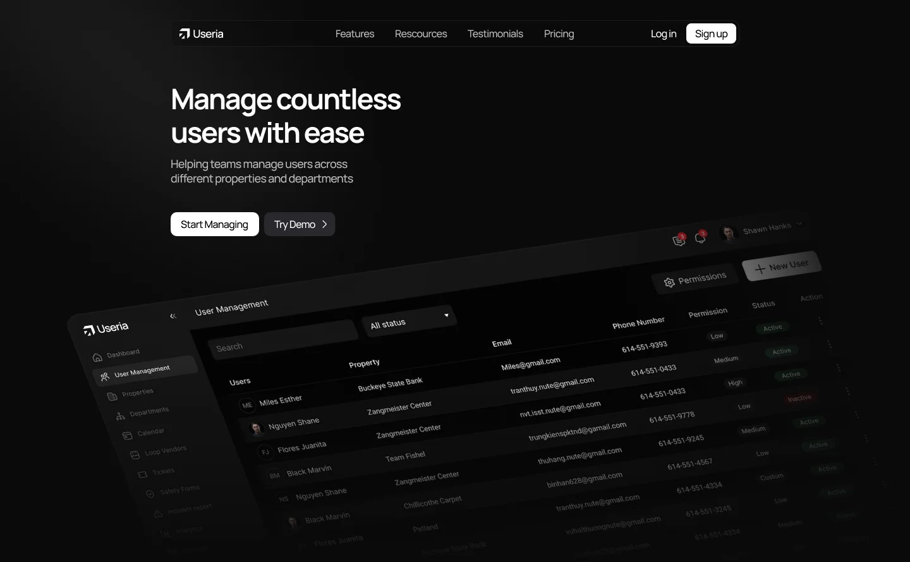This screenshot has height=562, width=910.
Task: Click the phone number 614-551-4567
Action: click(690, 463)
